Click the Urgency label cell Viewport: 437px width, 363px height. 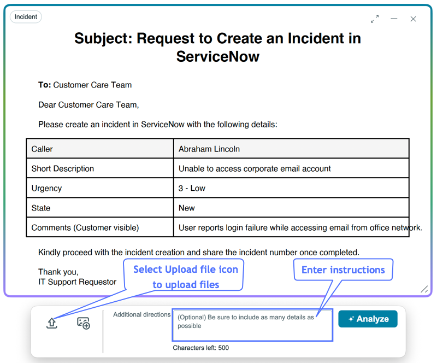[100, 188]
